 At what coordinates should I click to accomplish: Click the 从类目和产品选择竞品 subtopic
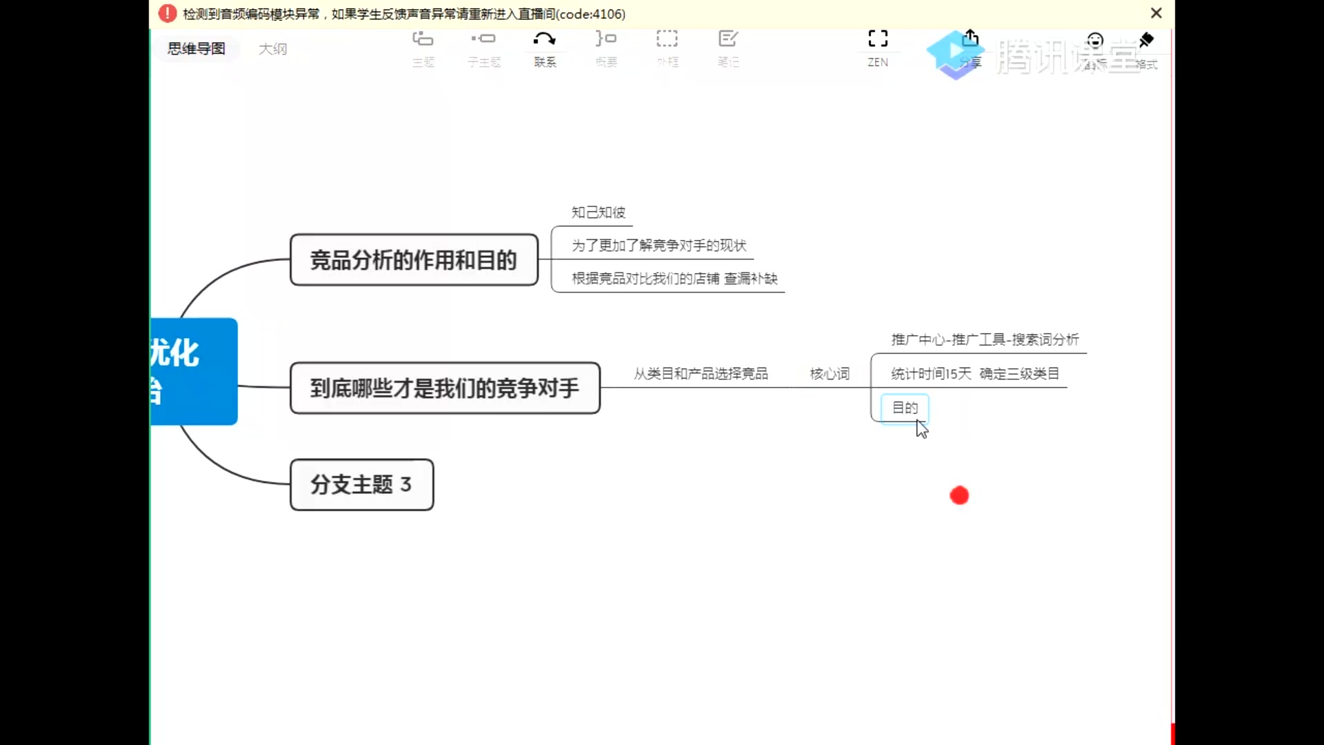pos(701,374)
